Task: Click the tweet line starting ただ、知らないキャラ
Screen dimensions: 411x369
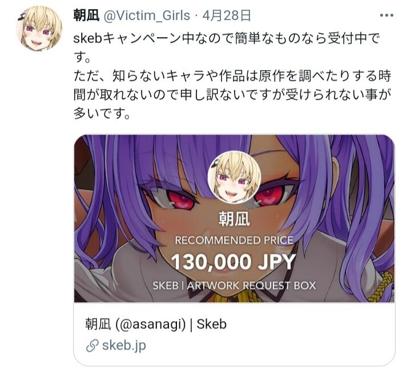Action: [x=232, y=76]
